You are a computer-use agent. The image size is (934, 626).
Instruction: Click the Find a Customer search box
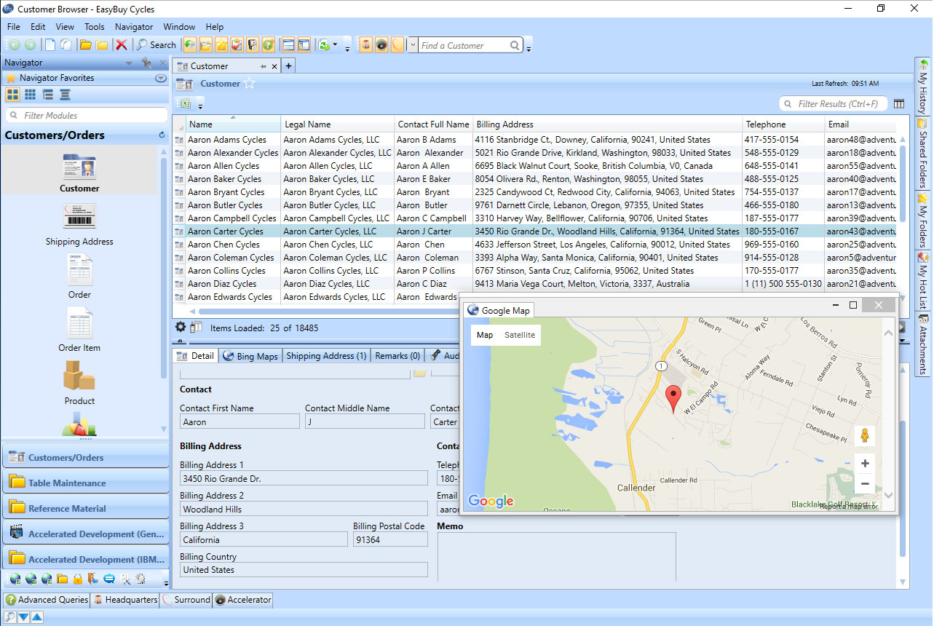click(x=470, y=45)
